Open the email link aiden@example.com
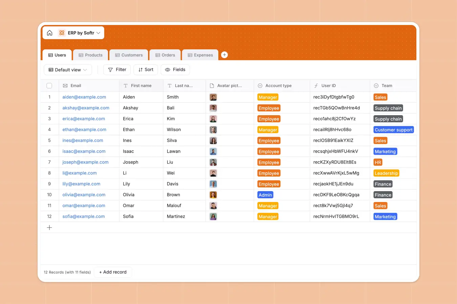Screen dimensions: 457x304 click(84, 97)
